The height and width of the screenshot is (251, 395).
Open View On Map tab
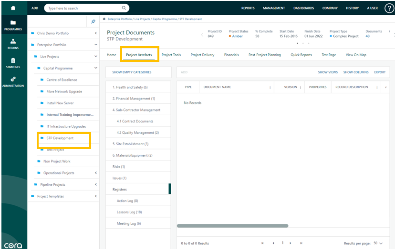pos(356,55)
